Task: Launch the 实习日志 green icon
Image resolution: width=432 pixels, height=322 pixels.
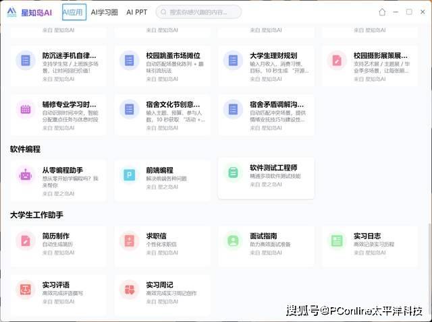Action: 336,240
